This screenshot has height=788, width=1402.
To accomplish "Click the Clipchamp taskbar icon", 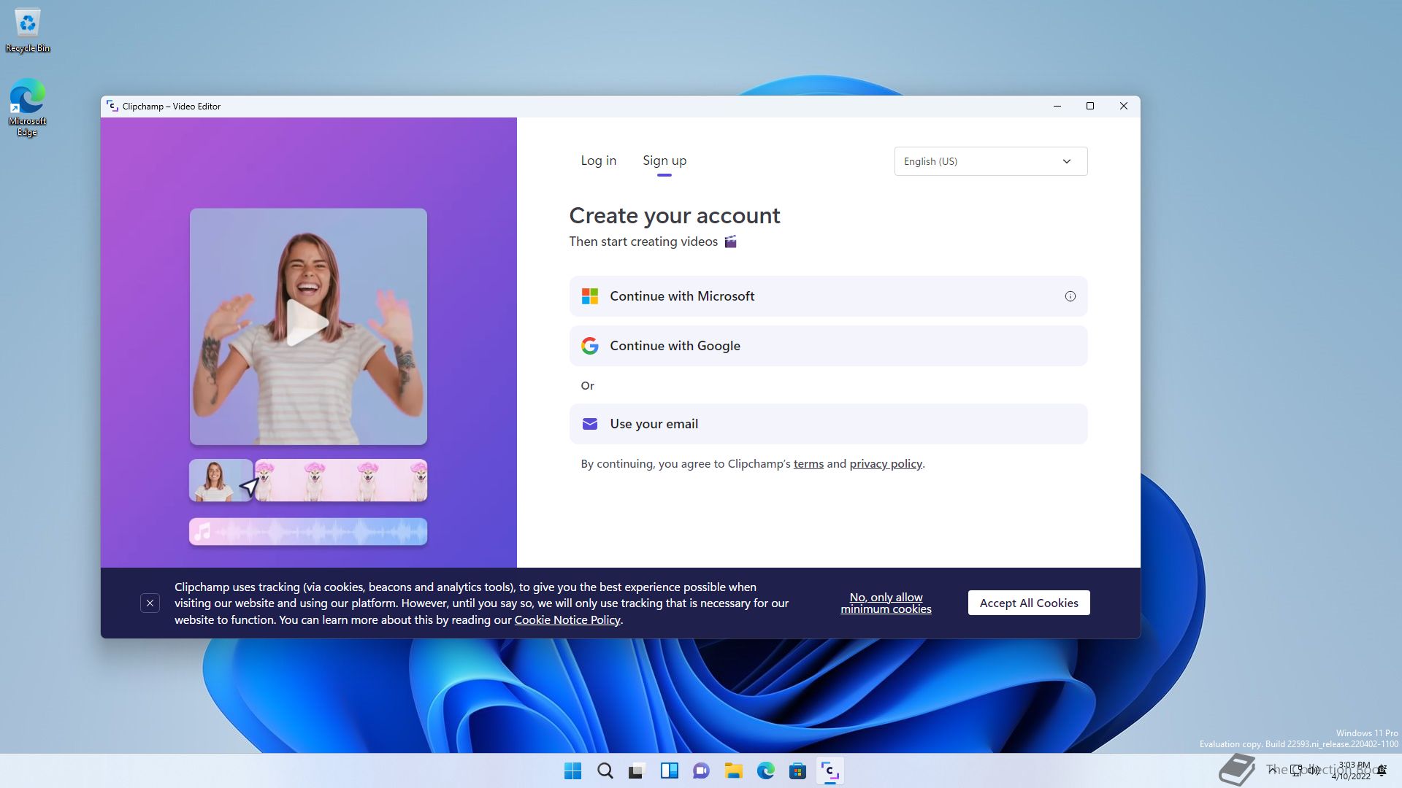I will pos(830,770).
